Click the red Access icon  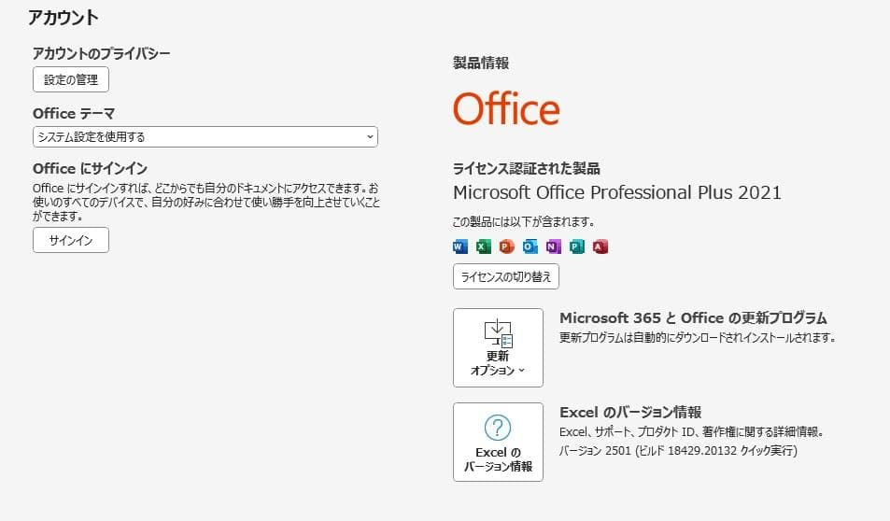[600, 246]
